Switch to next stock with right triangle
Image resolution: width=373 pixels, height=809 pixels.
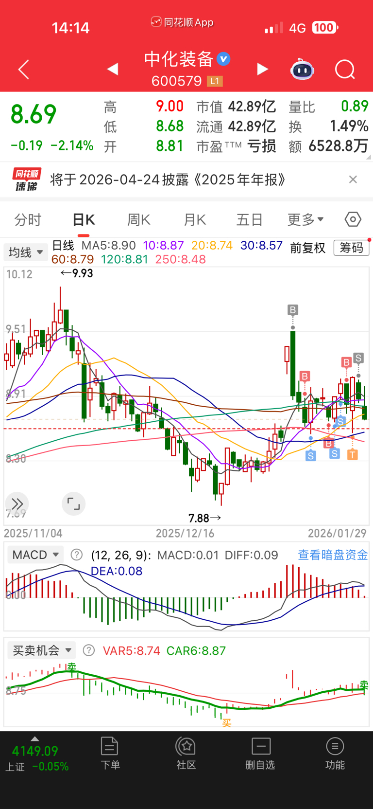(x=262, y=69)
